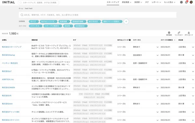Open the user avatar in the header
Viewport: 195px width, 123px height.
pyautogui.click(x=191, y=2)
